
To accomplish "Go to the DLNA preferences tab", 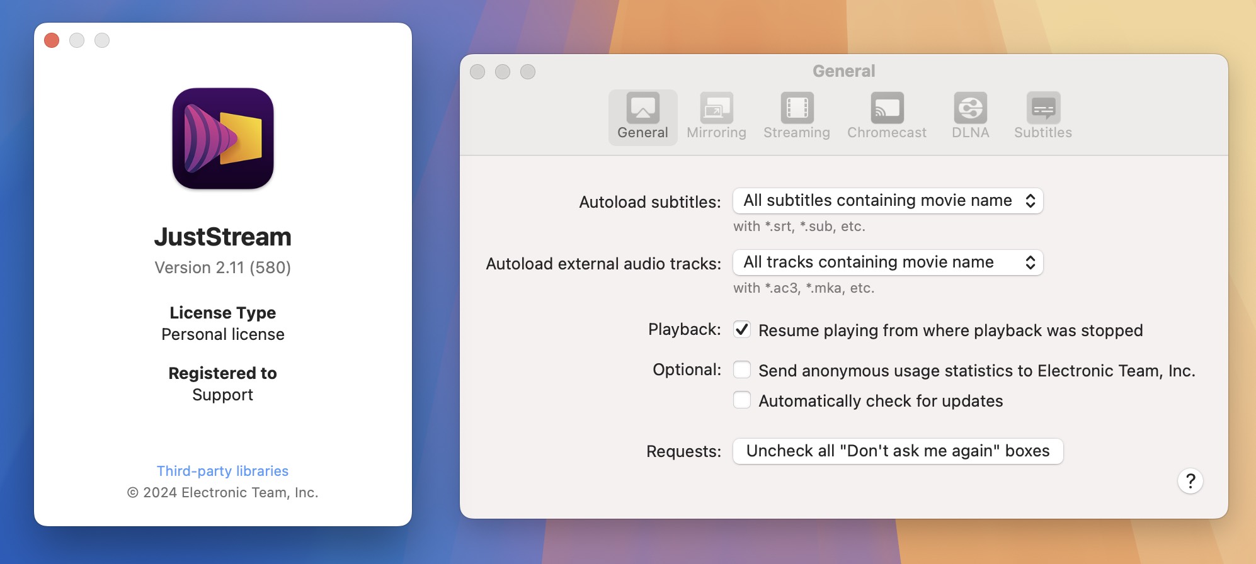I will coord(970,117).
